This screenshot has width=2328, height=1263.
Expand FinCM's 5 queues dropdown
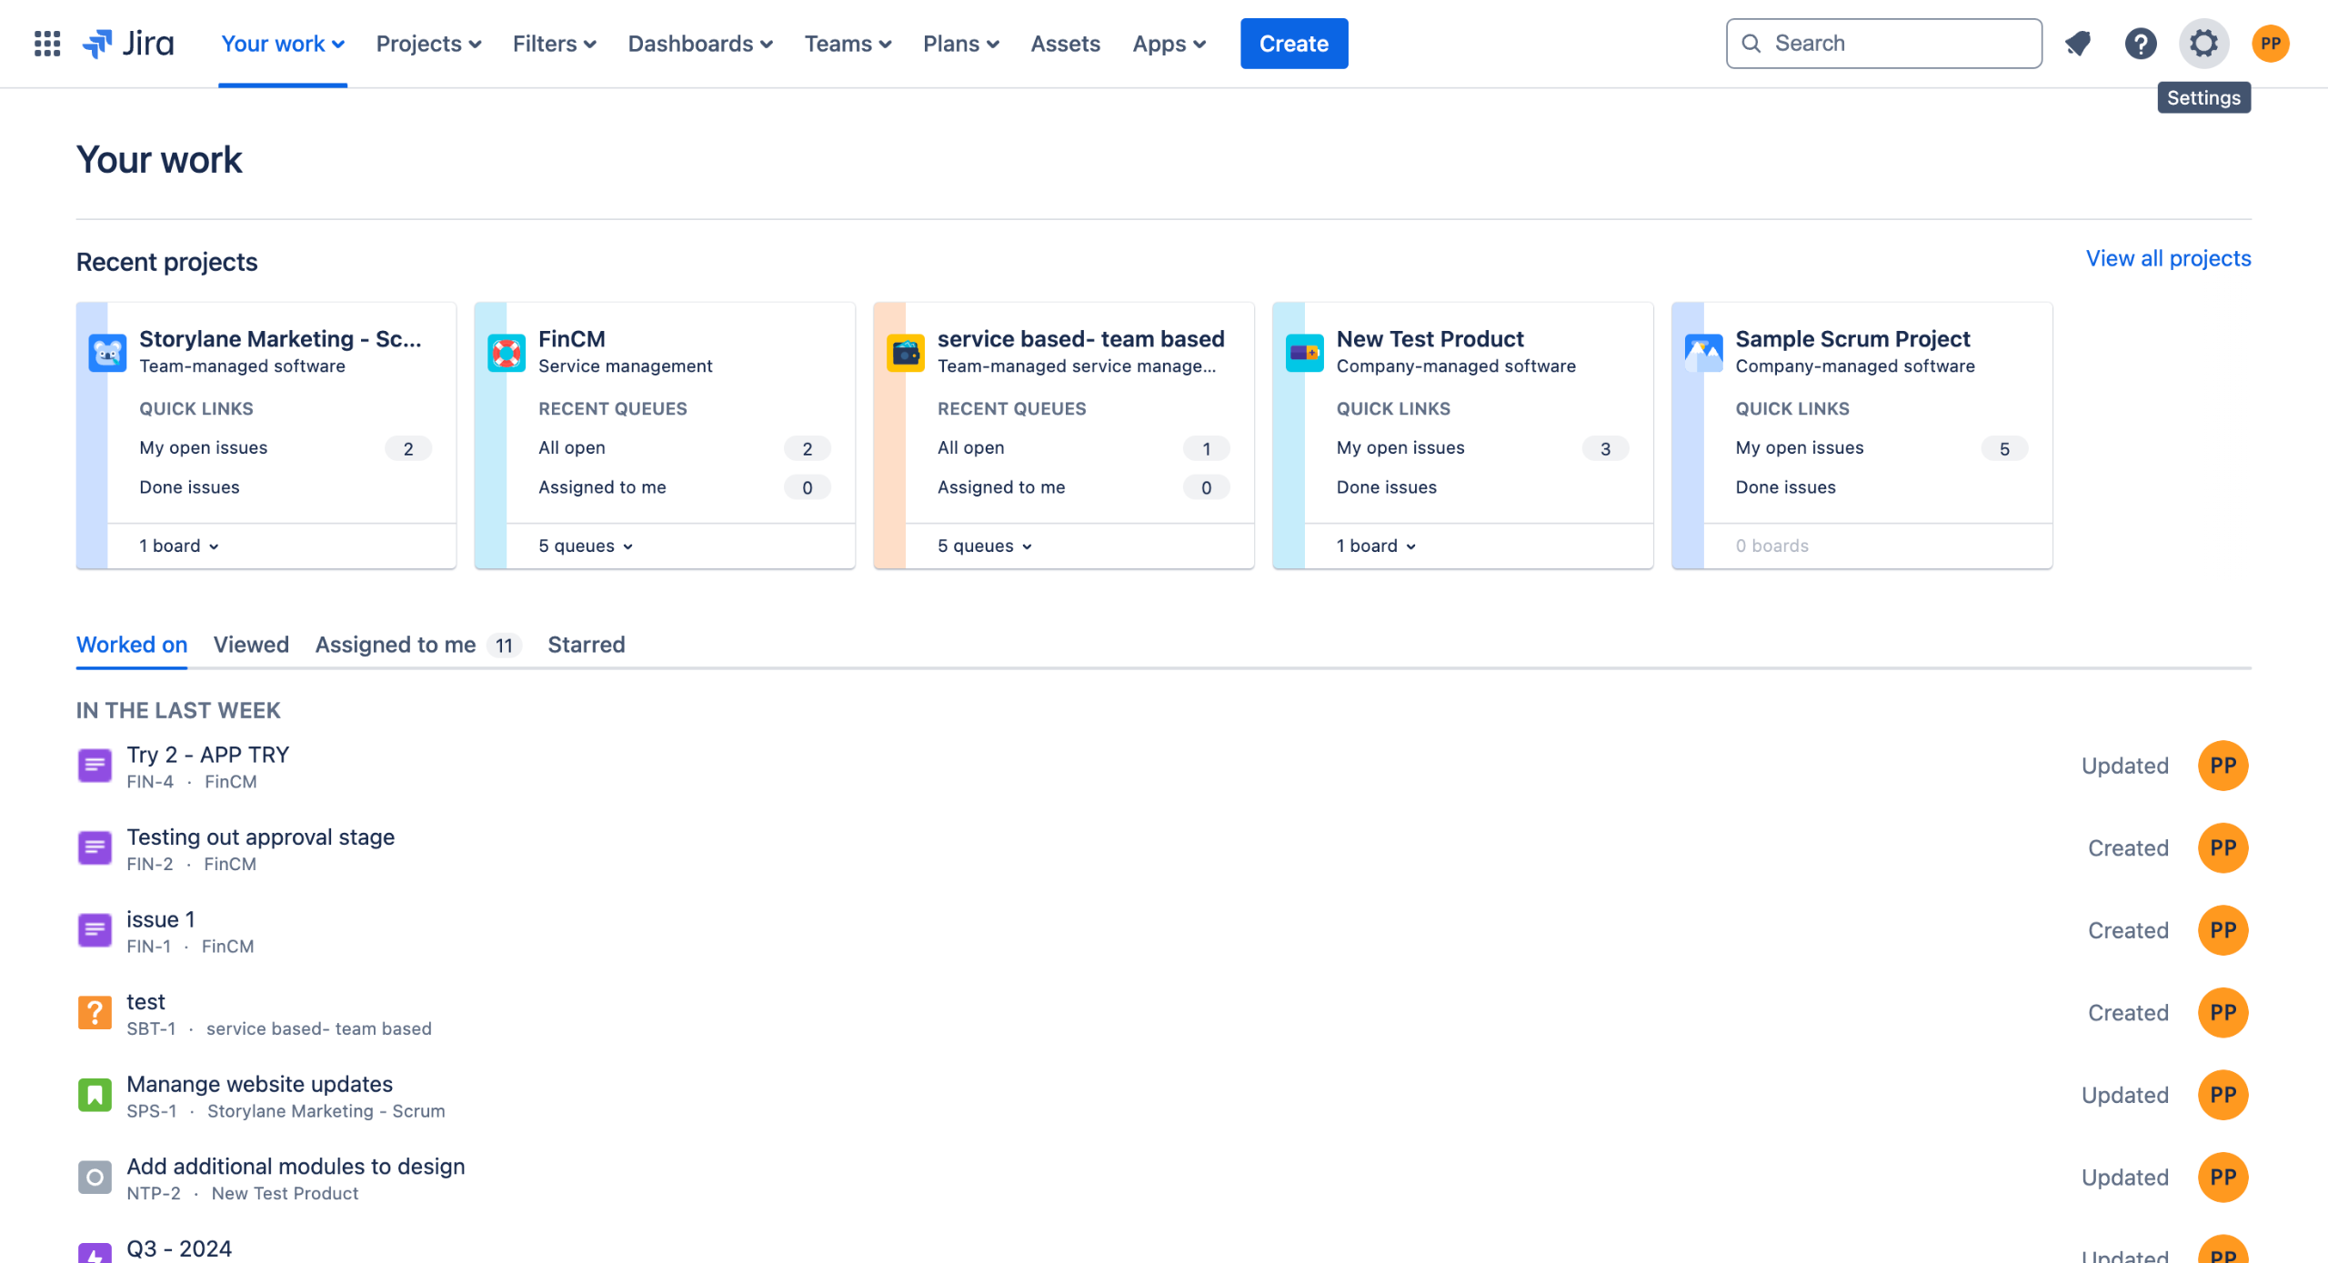(586, 546)
